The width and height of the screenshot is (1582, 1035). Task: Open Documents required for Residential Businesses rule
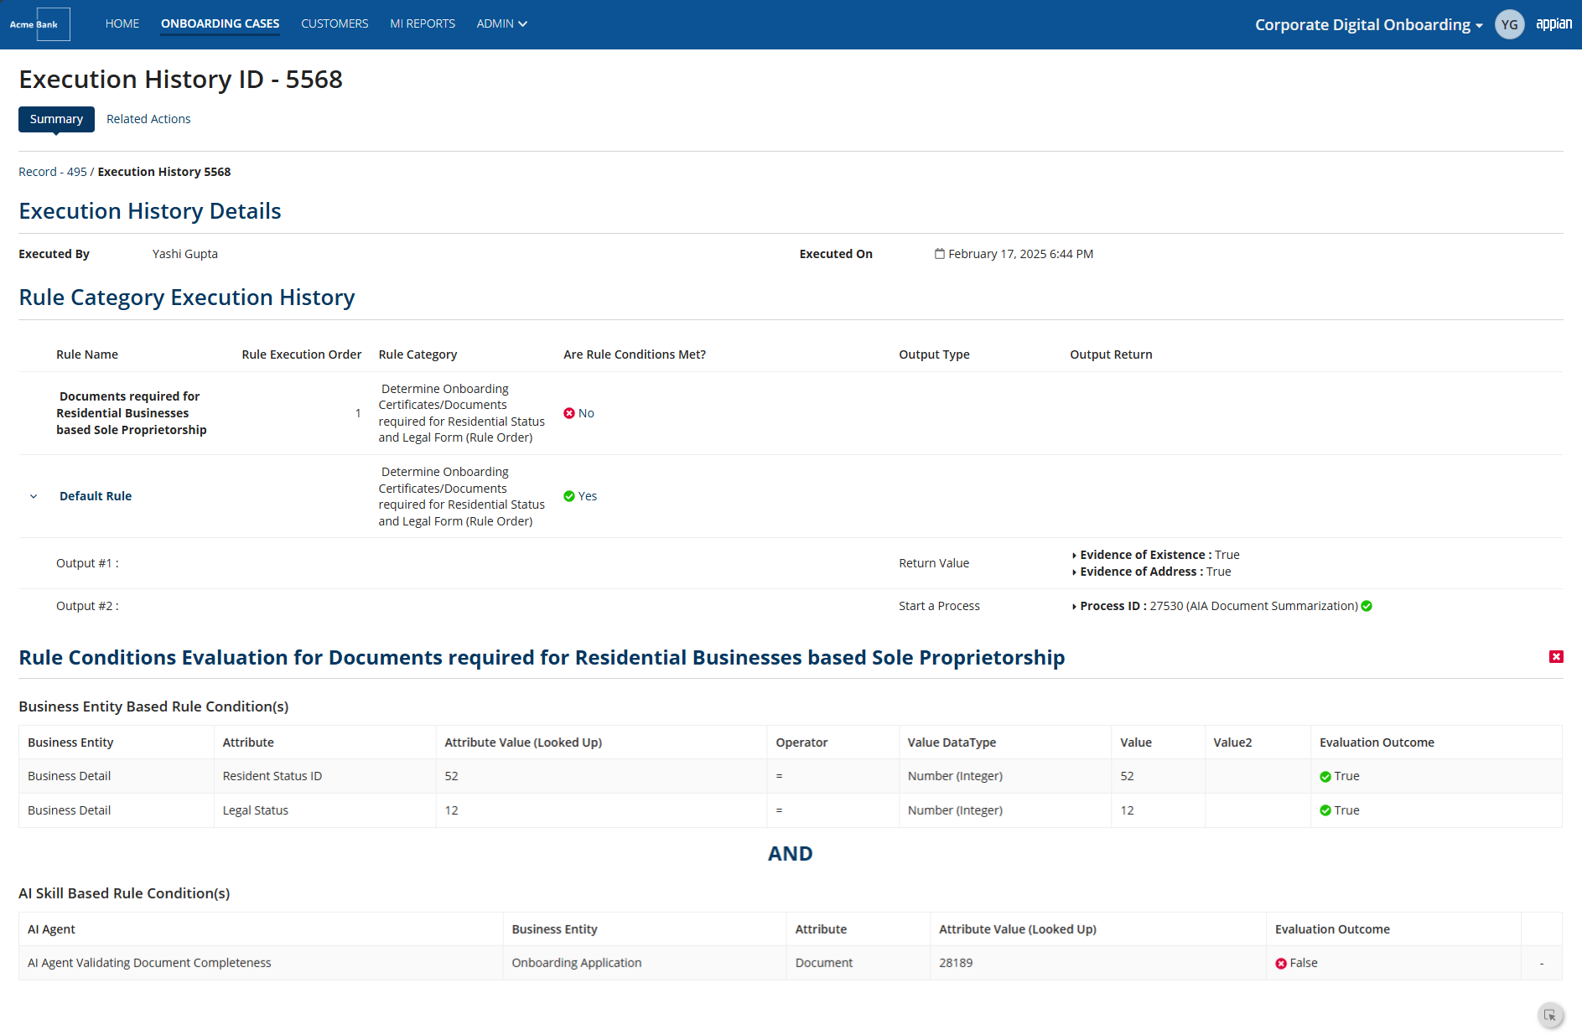pyautogui.click(x=132, y=413)
